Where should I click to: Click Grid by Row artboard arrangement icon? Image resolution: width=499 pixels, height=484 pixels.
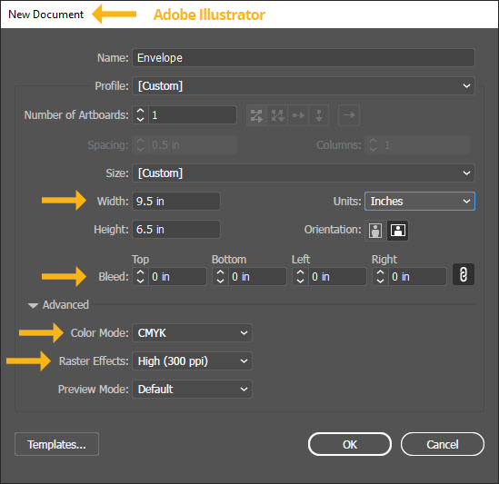(x=256, y=115)
